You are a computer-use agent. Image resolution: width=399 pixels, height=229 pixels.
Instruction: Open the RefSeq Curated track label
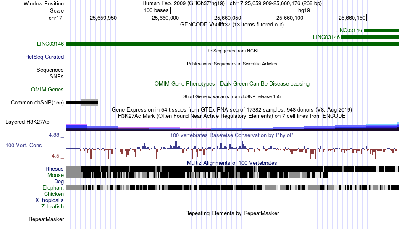pyautogui.click(x=45, y=57)
